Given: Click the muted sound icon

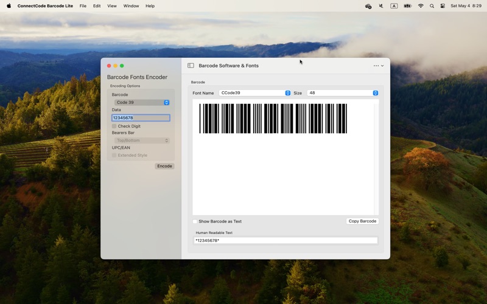Looking at the screenshot, I should coord(381,5).
